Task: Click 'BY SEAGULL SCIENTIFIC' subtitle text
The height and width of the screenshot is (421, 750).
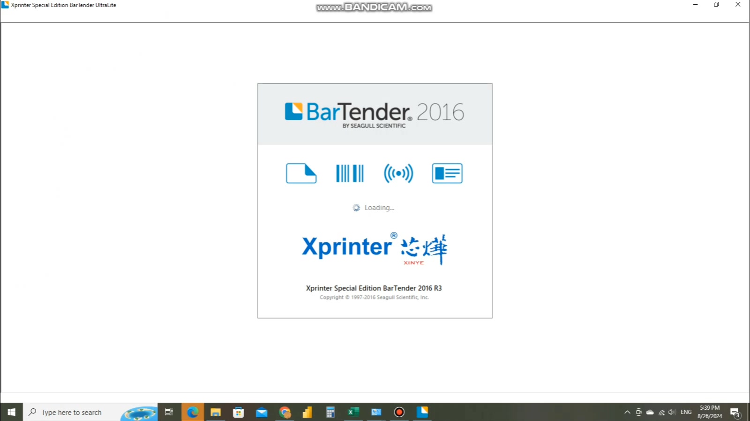Action: coord(374,126)
